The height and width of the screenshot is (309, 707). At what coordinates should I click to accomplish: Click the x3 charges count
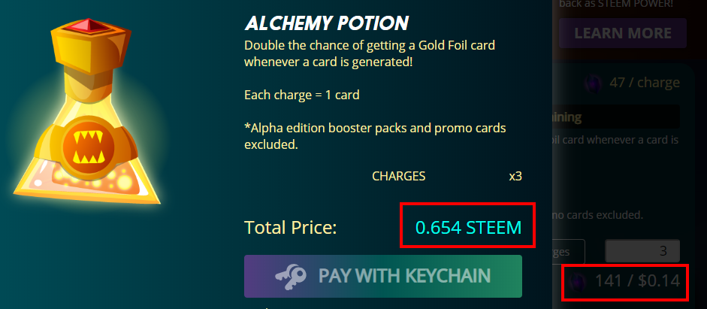[x=515, y=176]
